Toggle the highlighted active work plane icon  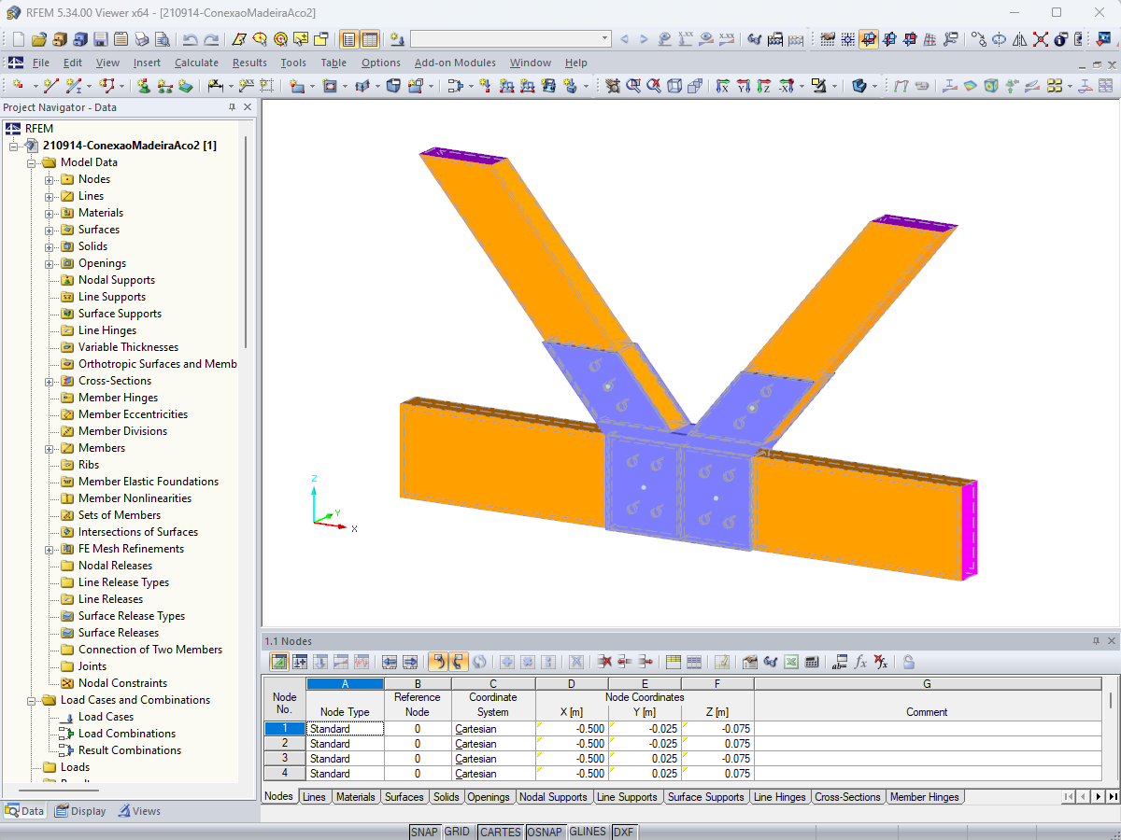coord(869,39)
